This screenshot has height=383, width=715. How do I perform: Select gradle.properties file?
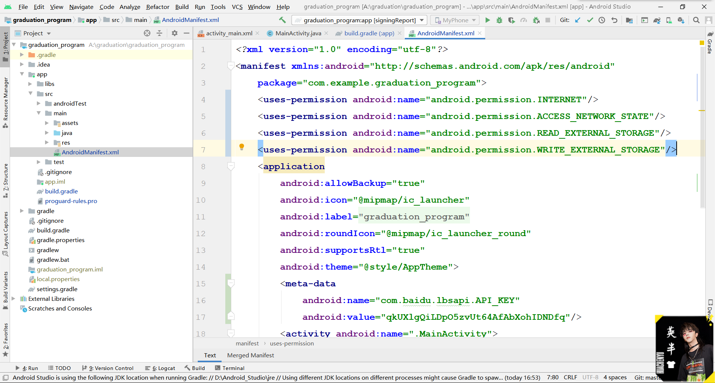coord(60,240)
